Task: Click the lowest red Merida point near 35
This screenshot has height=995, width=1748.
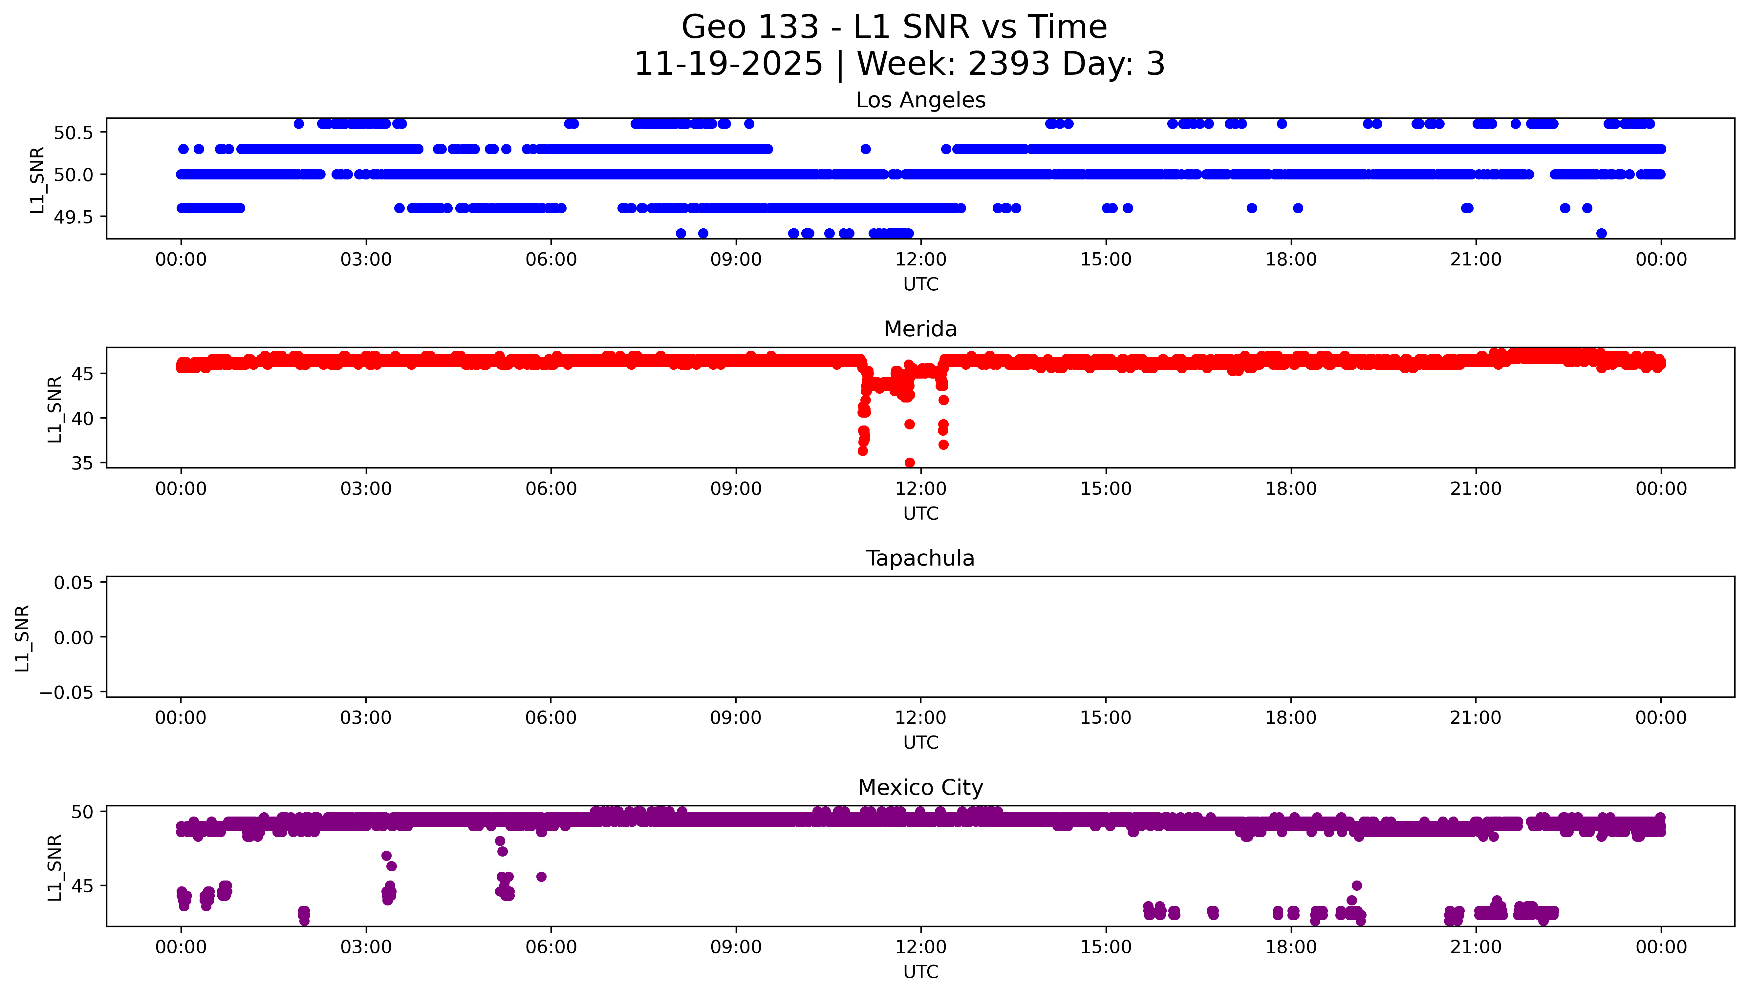Action: click(909, 463)
